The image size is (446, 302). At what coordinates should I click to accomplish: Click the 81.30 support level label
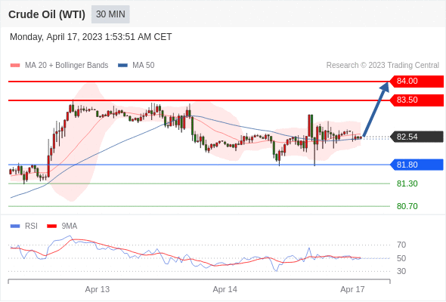[407, 183]
